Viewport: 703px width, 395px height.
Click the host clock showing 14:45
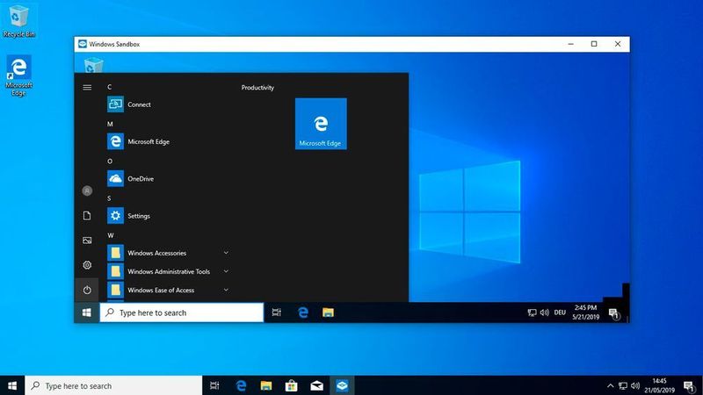point(660,385)
